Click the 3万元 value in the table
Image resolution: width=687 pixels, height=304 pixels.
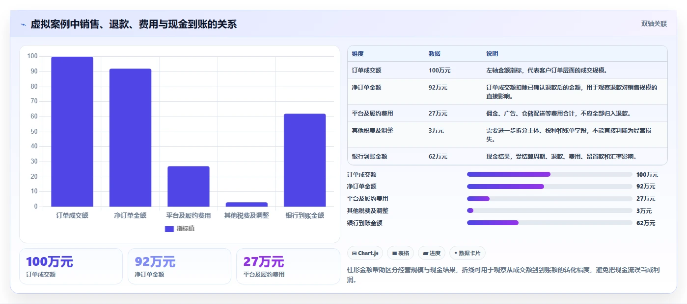click(436, 131)
